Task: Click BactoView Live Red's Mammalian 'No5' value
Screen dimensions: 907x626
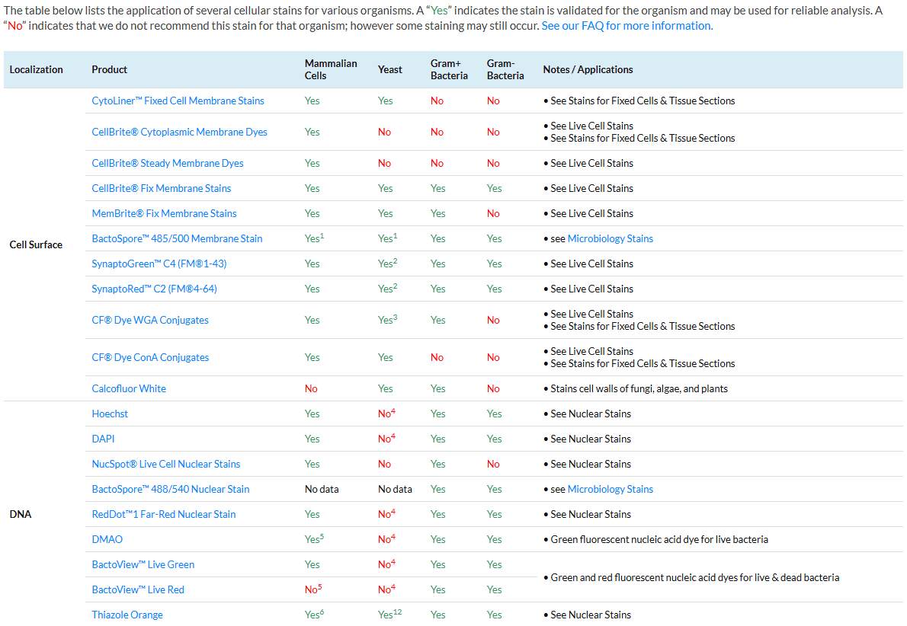Action: (313, 589)
